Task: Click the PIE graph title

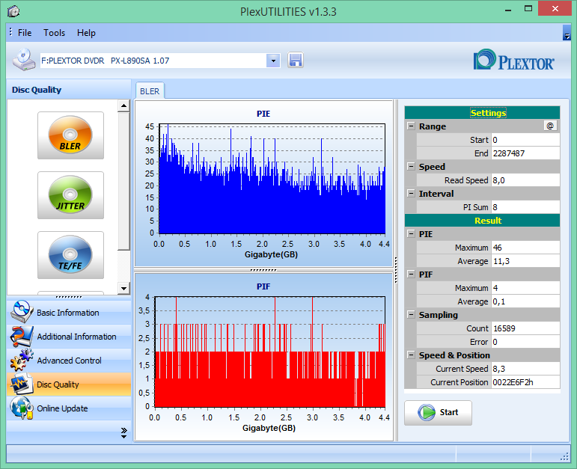Action: (263, 114)
